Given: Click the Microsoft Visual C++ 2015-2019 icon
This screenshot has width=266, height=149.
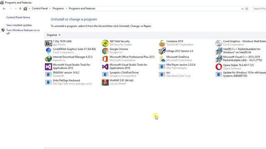Looking at the screenshot, I should pyautogui.click(x=219, y=59).
